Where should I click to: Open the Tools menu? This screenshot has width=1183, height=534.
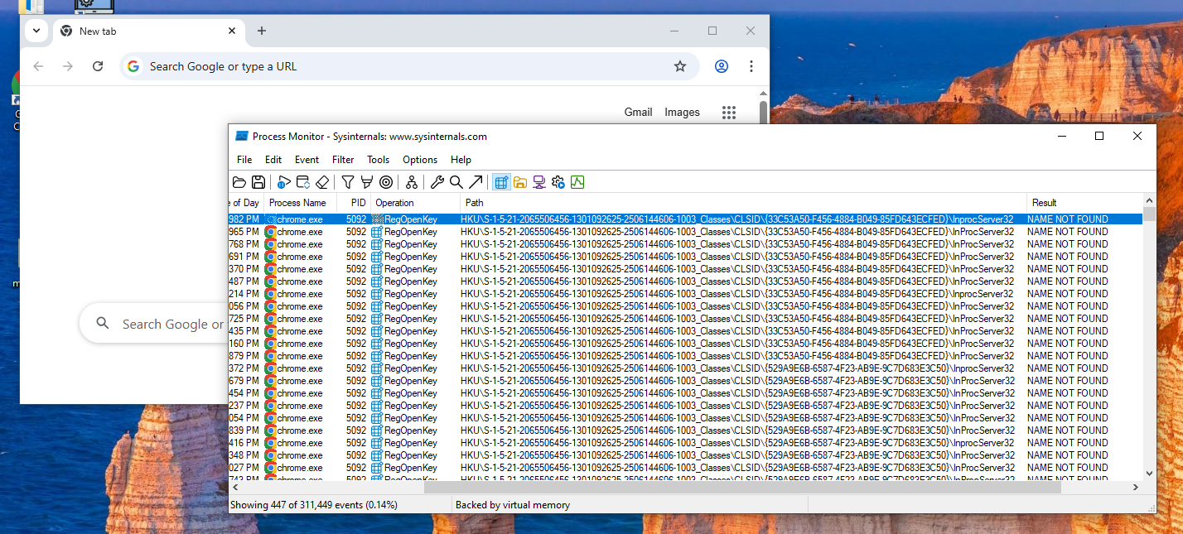pos(378,160)
